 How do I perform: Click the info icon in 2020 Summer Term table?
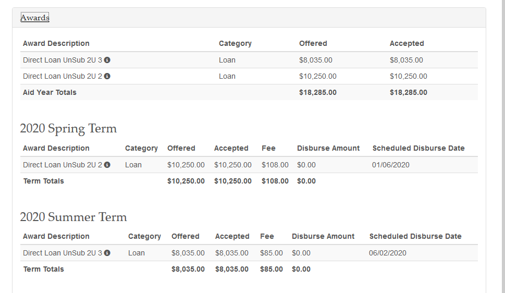[x=107, y=253]
